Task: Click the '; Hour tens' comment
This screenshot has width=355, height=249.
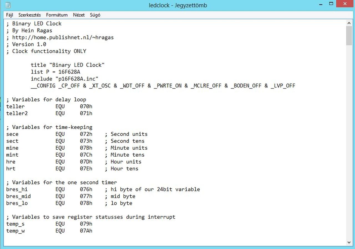Action: (121, 169)
